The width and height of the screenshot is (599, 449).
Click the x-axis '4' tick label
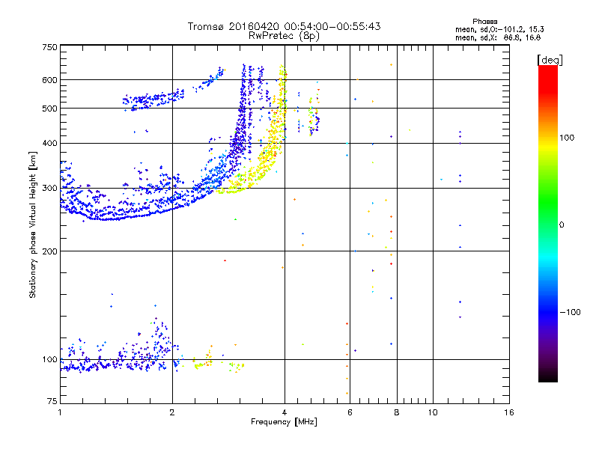coord(285,412)
